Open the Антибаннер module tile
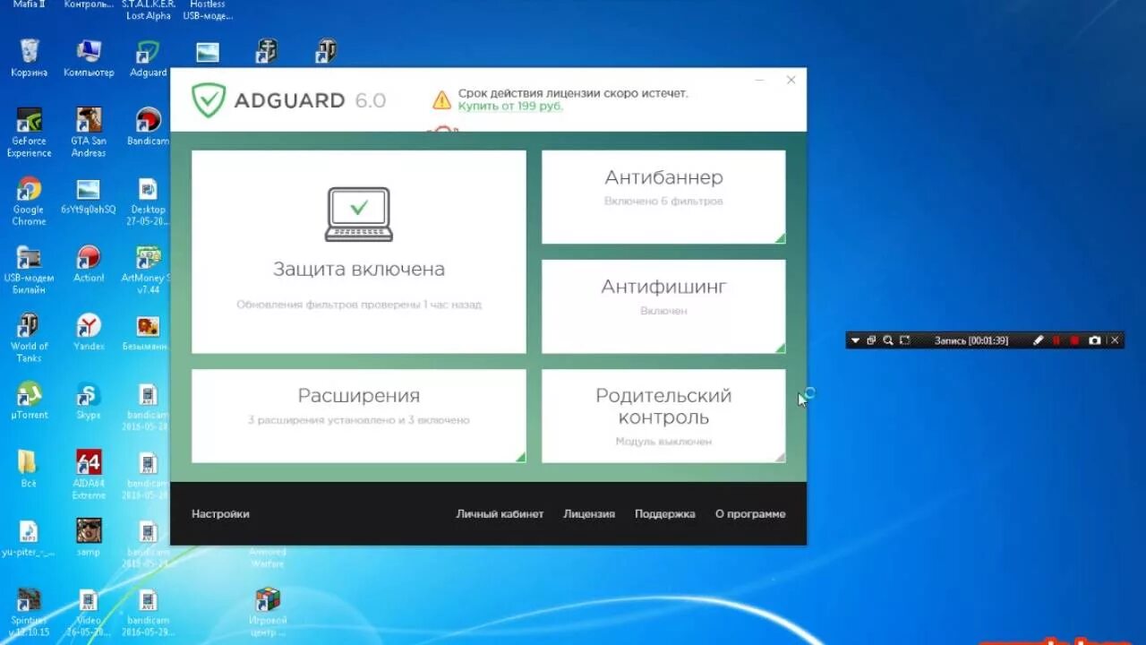The image size is (1146, 645). [663, 197]
